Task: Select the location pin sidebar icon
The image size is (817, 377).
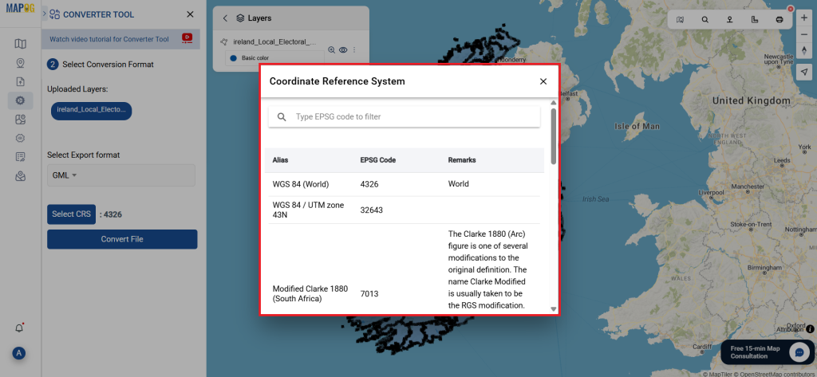Action: [x=20, y=63]
